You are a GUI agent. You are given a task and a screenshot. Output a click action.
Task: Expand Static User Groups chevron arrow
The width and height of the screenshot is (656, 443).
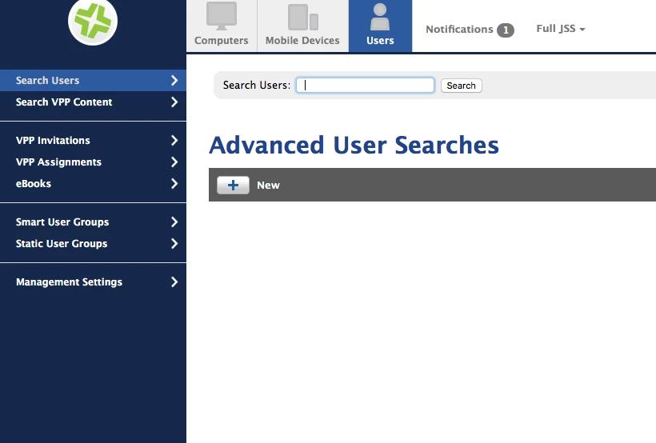[174, 243]
